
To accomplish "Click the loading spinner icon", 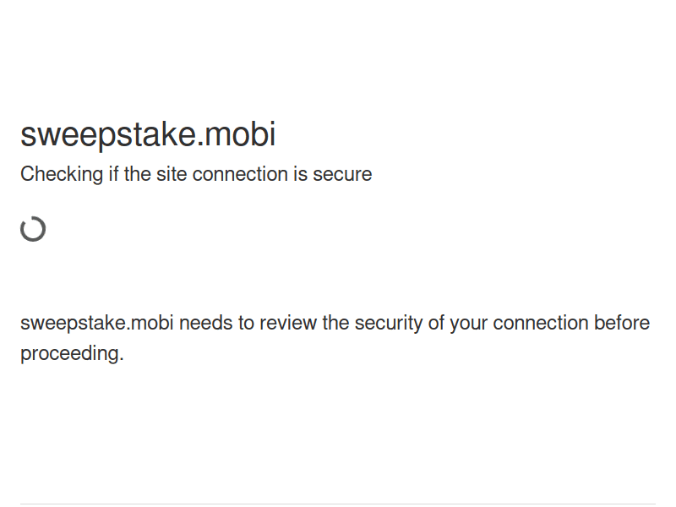I will 33,229.
